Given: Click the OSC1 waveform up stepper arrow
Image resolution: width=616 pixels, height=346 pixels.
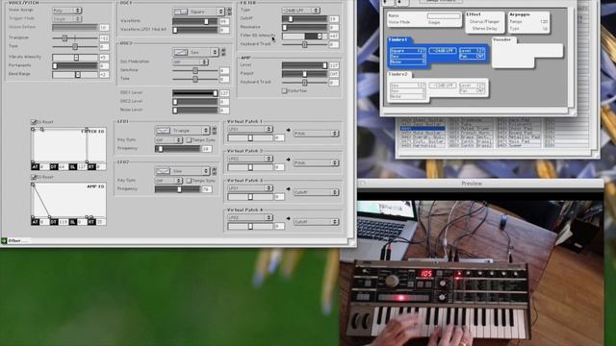Looking at the screenshot, I should 229,10.
